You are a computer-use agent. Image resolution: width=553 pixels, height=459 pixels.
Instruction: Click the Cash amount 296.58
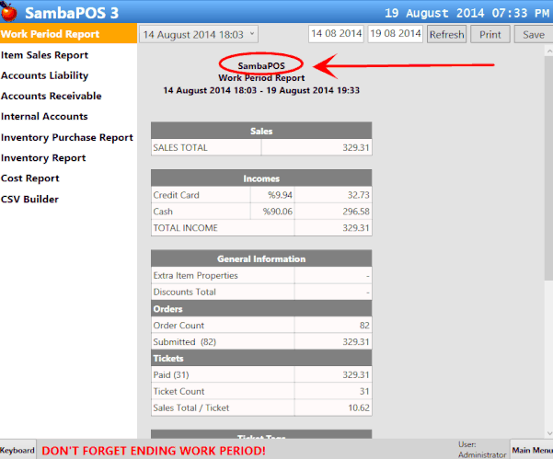[356, 212]
